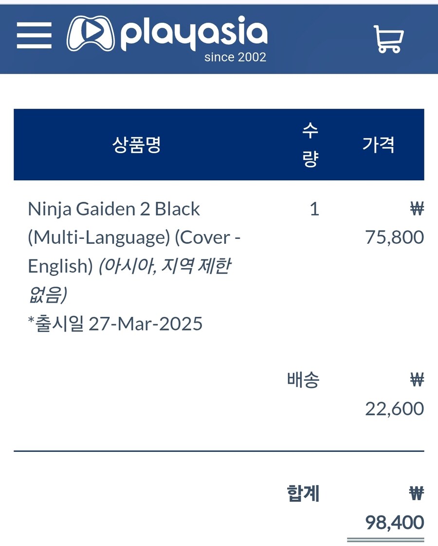This screenshot has width=438, height=546.
Task: Click the total amount 98,400
Action: pos(394,523)
